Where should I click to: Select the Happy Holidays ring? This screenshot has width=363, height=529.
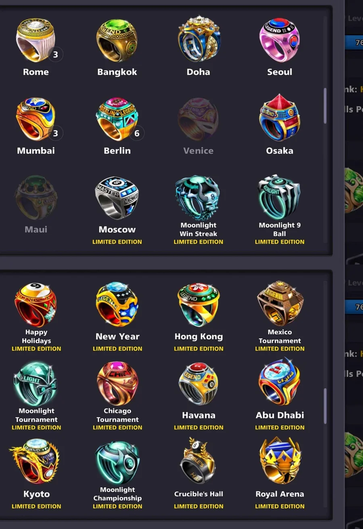coord(36,305)
